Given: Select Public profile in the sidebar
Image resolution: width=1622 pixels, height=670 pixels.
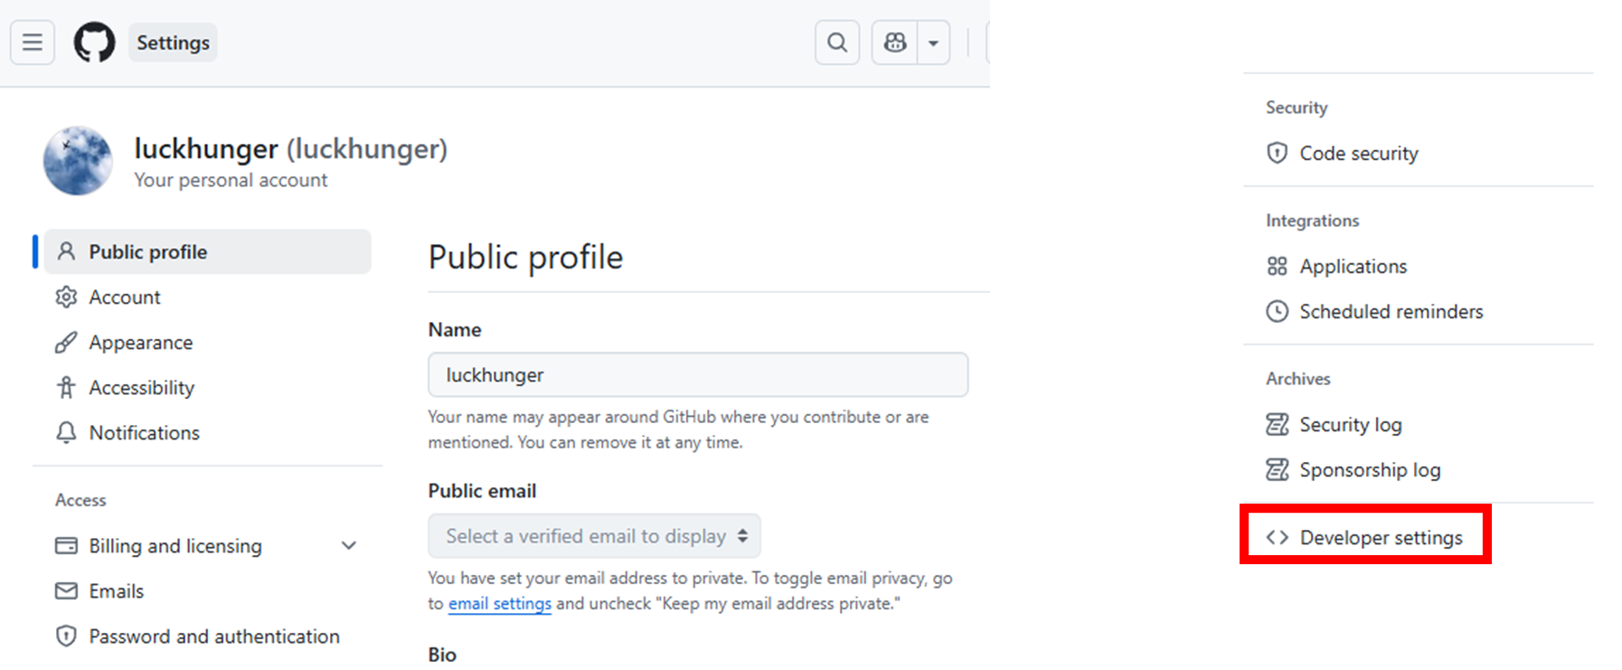Looking at the screenshot, I should [207, 251].
